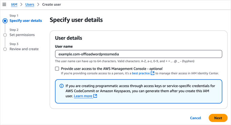Click user name valid characters hint text
The width and height of the screenshot is (231, 125).
(x=125, y=61)
